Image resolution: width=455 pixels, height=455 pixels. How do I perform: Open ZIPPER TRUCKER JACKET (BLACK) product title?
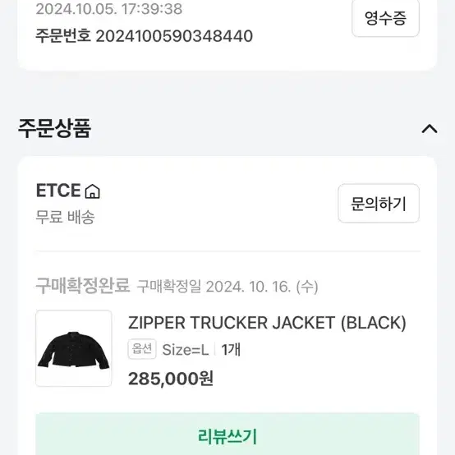tap(267, 323)
